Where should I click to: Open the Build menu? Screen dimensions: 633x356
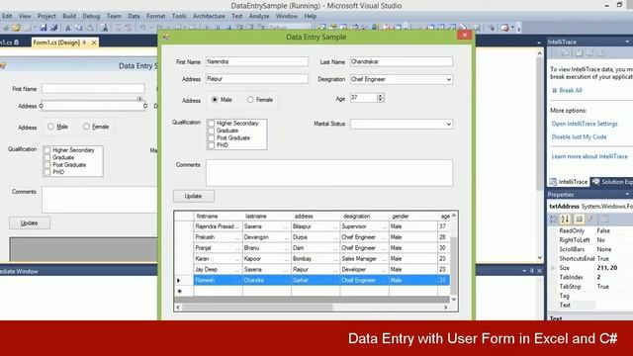click(69, 16)
